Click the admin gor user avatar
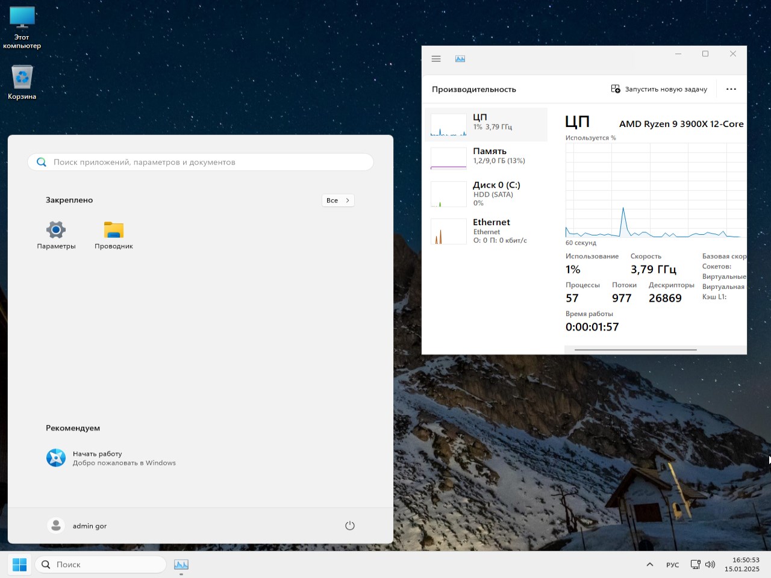The width and height of the screenshot is (771, 578). coord(56,526)
